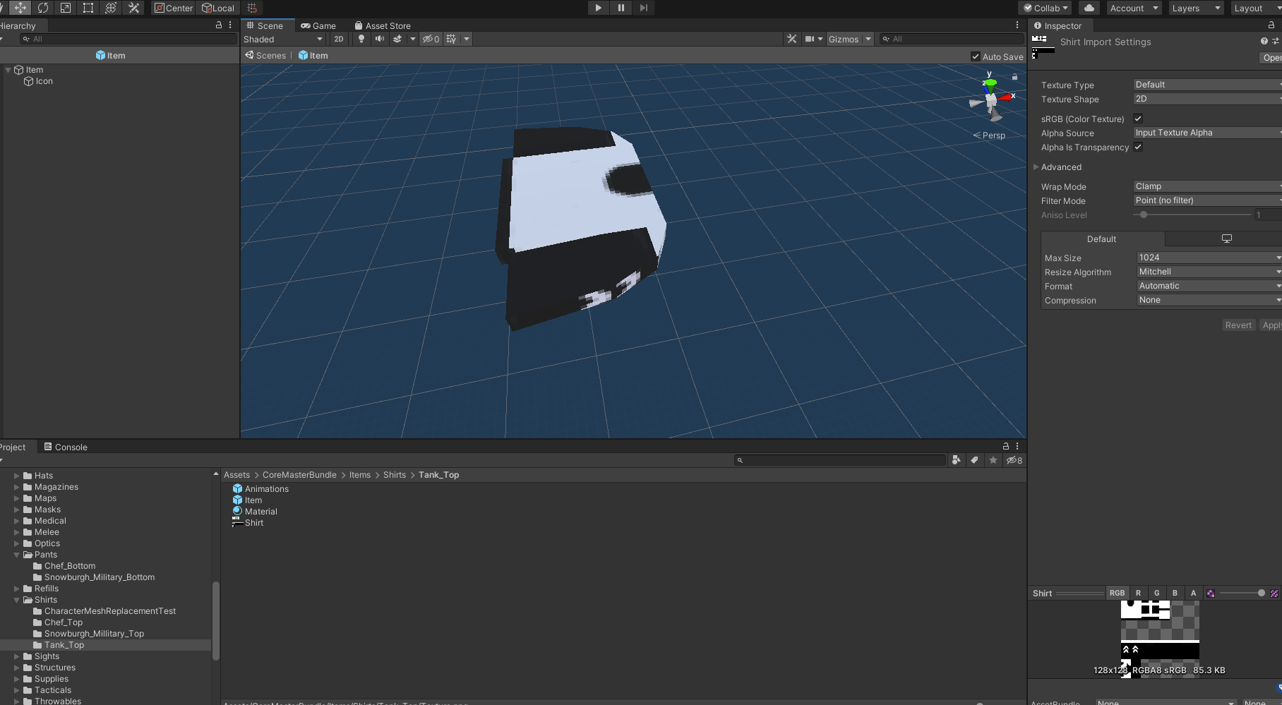Viewport: 1282px width, 705px height.
Task: Click the cloud services icon
Action: 1089,8
